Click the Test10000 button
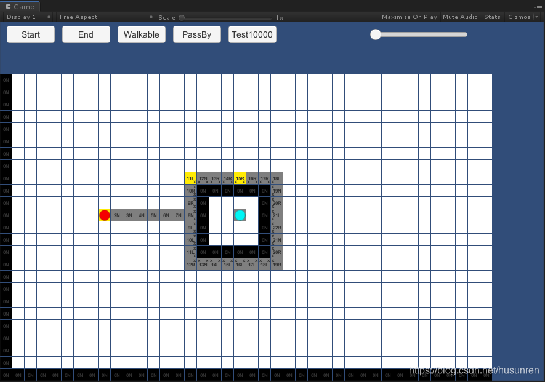Image resolution: width=545 pixels, height=382 pixels. click(x=252, y=34)
